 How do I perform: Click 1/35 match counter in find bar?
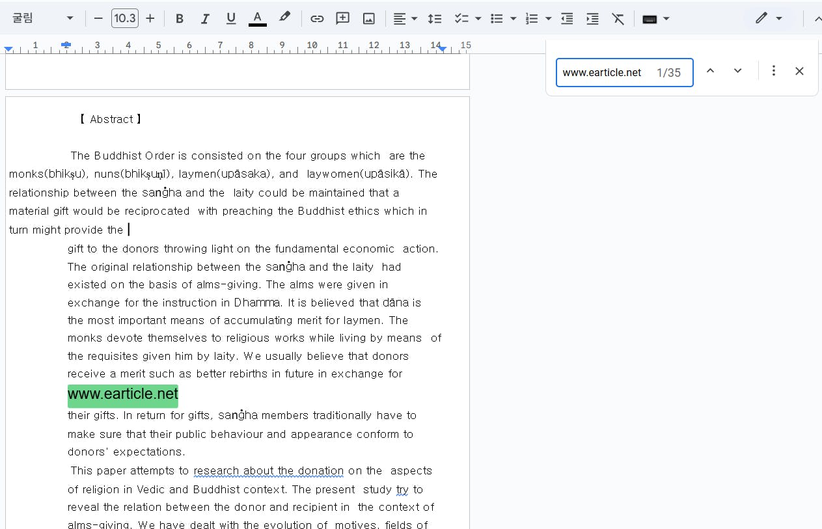click(x=668, y=73)
